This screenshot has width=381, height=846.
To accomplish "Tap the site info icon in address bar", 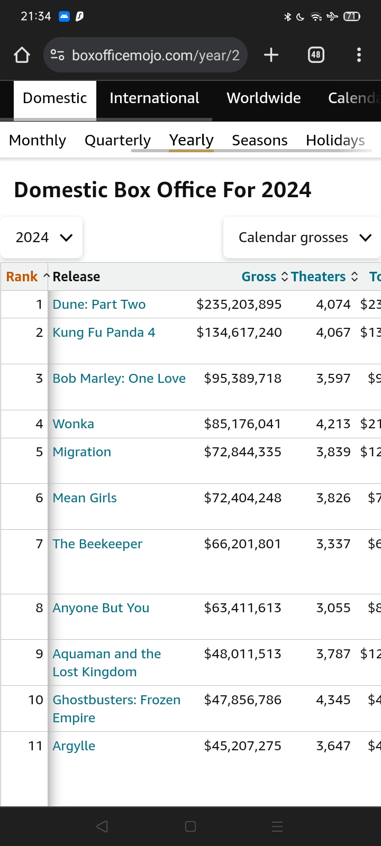I will (x=57, y=55).
